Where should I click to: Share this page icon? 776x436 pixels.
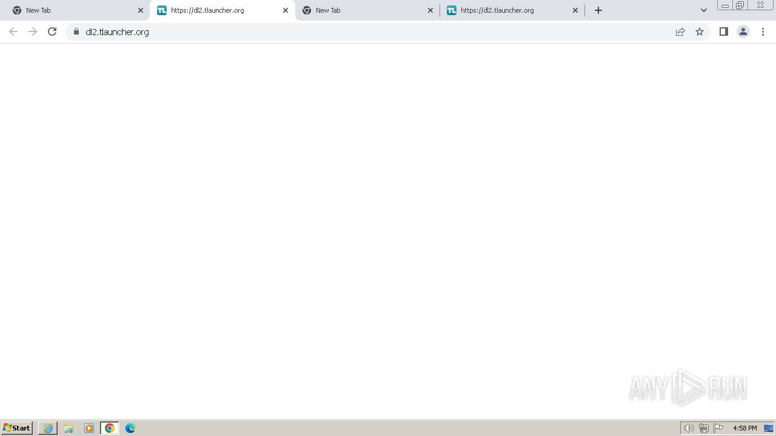tap(680, 31)
